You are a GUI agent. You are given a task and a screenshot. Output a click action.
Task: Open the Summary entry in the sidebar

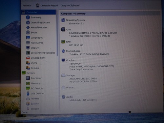coord(36,17)
